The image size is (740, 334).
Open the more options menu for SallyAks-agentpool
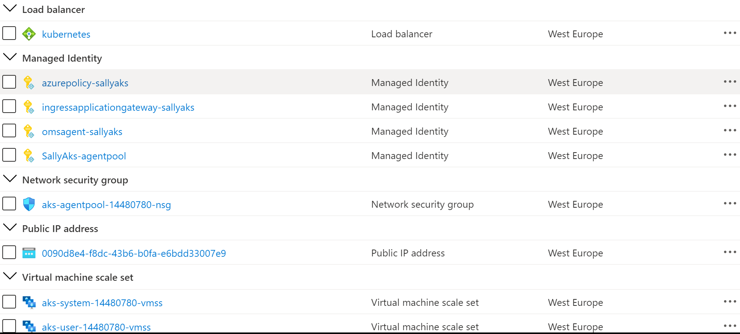(x=730, y=155)
